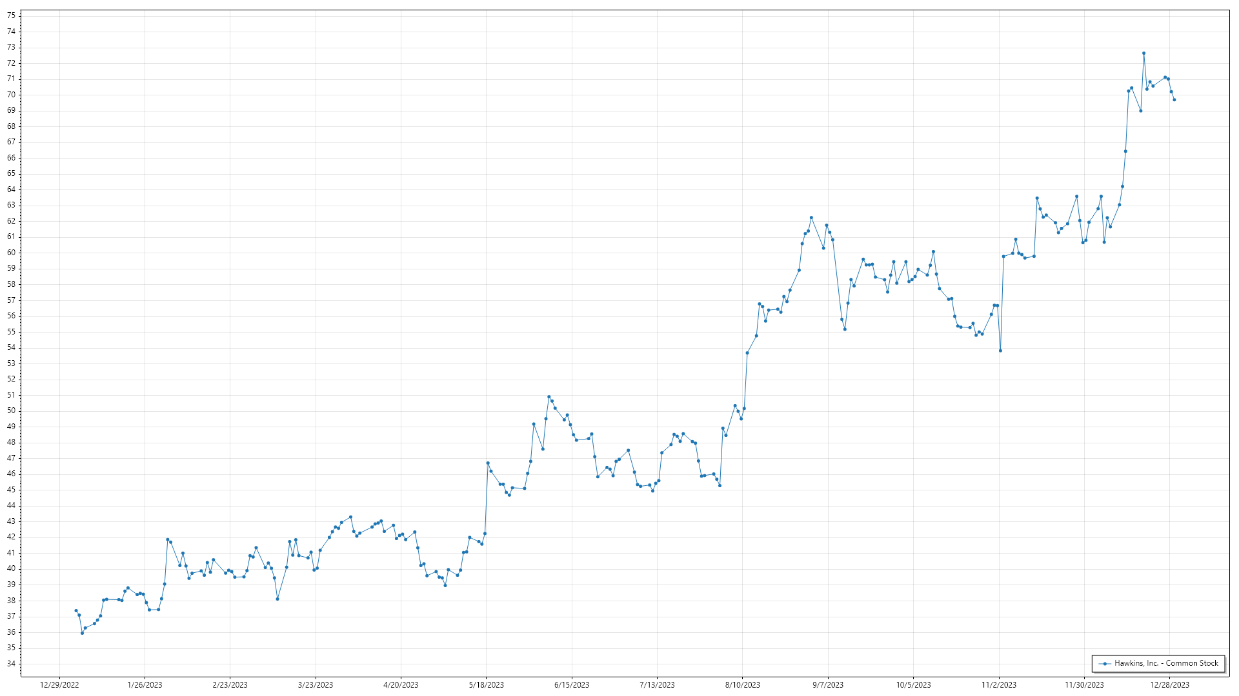Select the last data point of the series
The height and width of the screenshot is (696, 1239).
tap(1174, 100)
